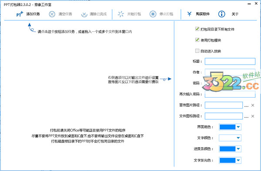
Task: Clear the 宣传图片路径 path with X
Action: tap(253, 105)
